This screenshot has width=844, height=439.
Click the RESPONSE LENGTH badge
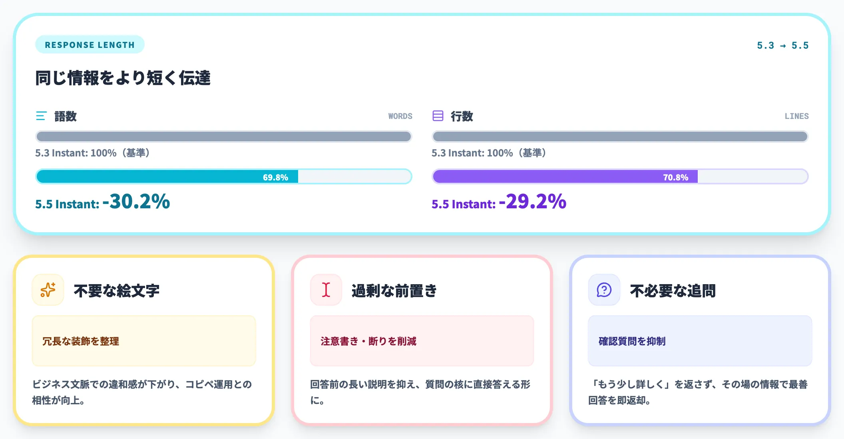90,45
